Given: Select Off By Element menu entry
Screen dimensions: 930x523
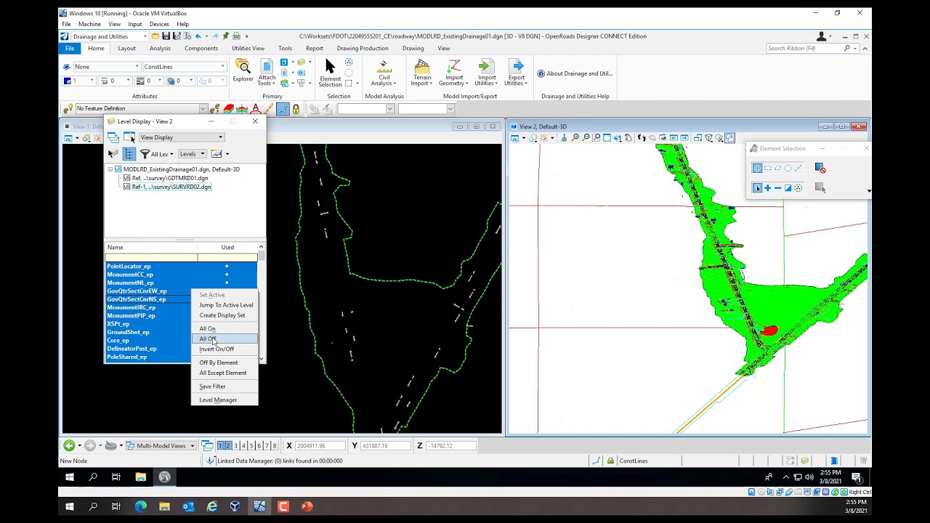Looking at the screenshot, I should 224,362.
